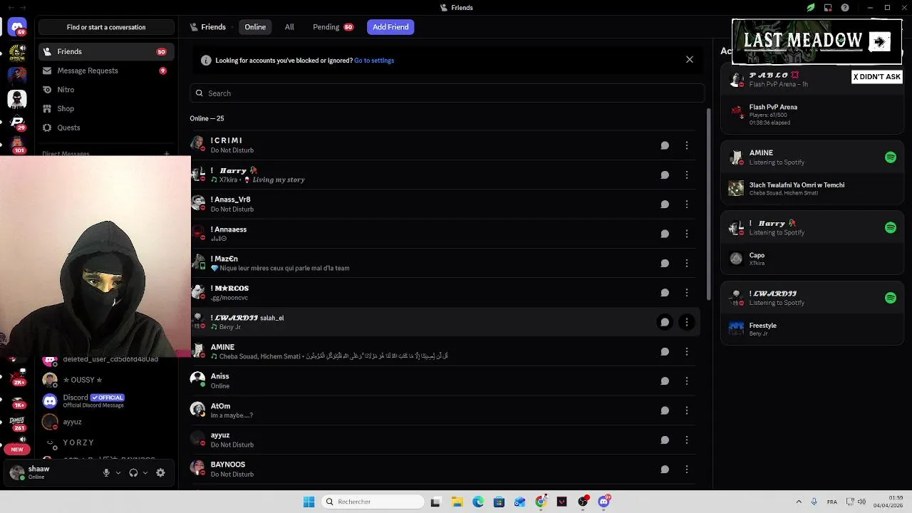This screenshot has width=912, height=513.
Task: Click green leaf icon in title bar
Action: point(811,8)
